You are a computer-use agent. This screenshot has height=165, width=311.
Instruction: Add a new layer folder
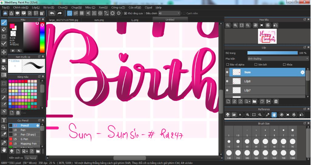[254, 101]
